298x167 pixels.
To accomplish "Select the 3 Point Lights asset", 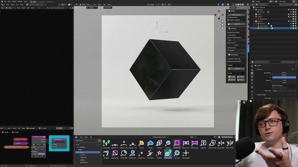I will coord(106,143).
